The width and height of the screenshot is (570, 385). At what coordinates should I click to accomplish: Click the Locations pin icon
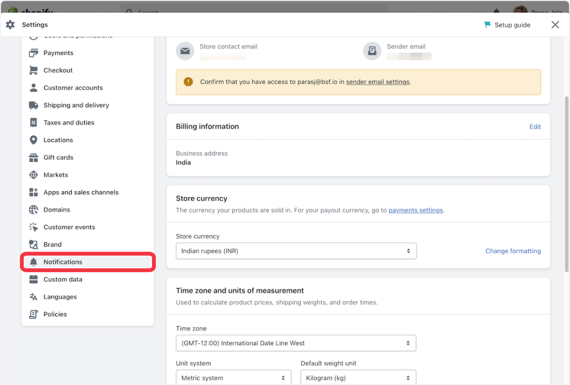pos(33,140)
